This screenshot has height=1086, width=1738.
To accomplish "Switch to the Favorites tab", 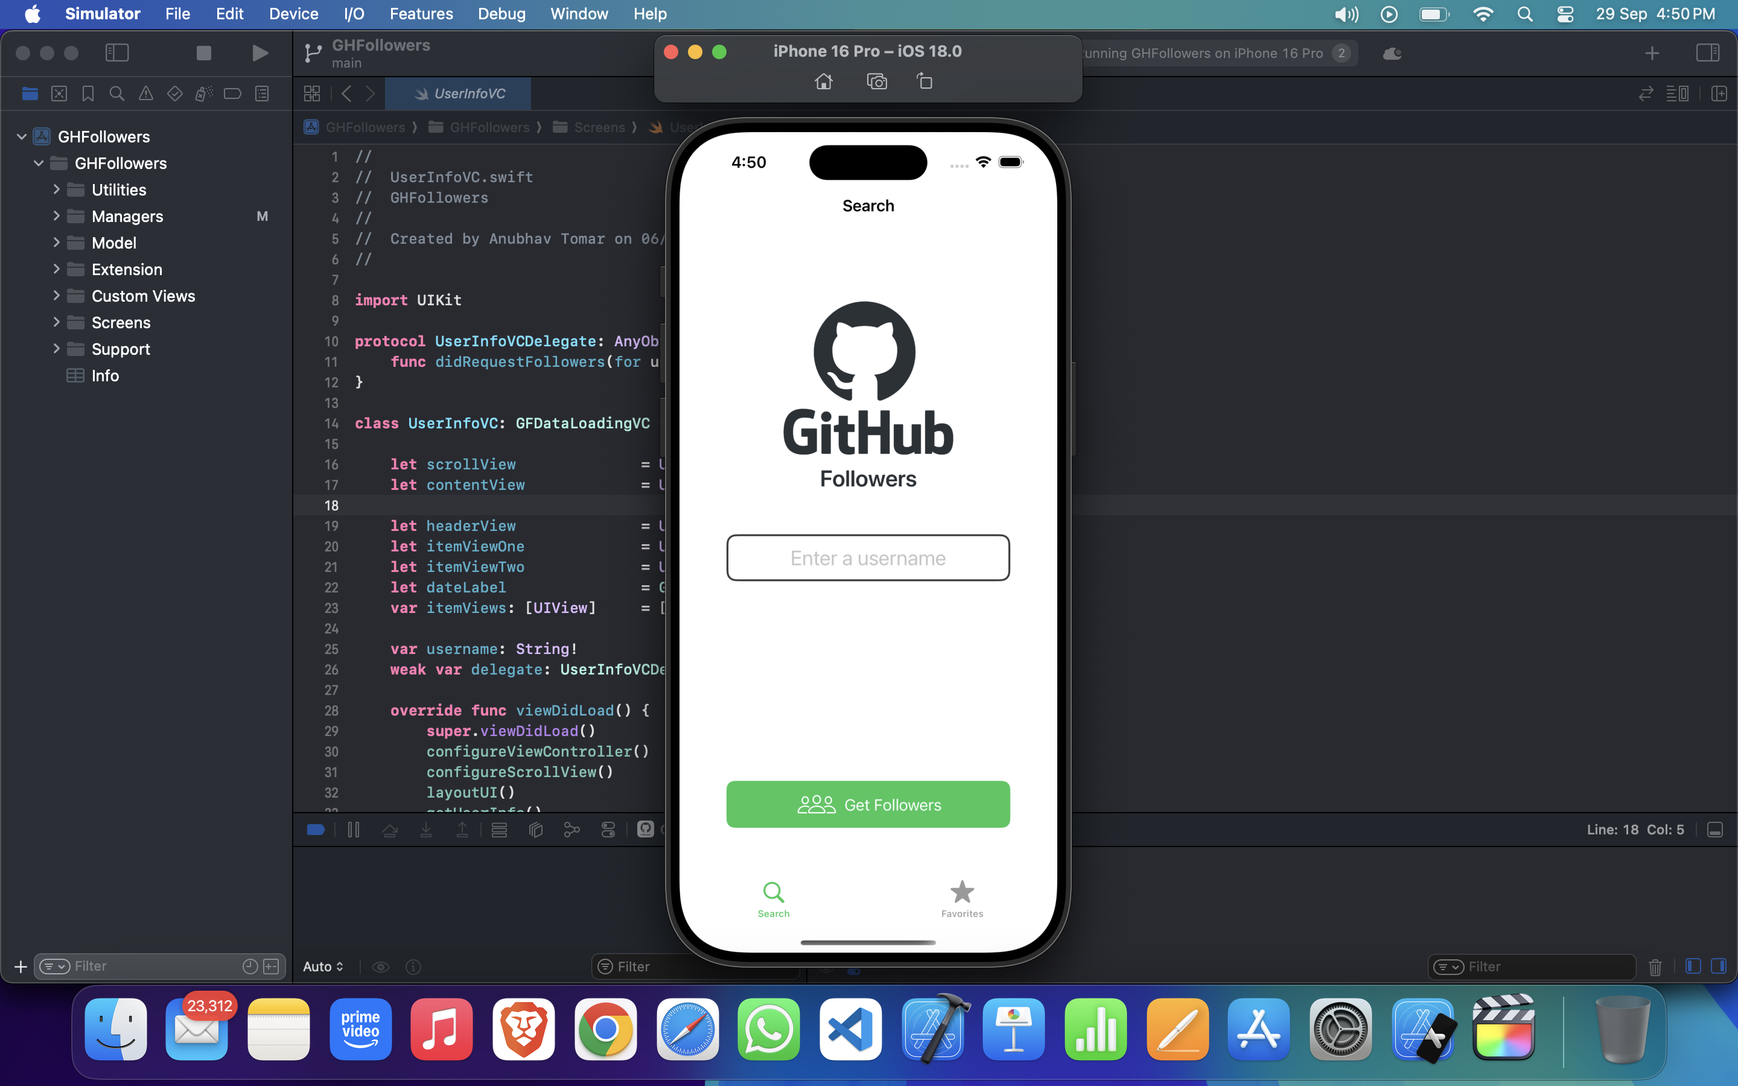I will tap(962, 899).
